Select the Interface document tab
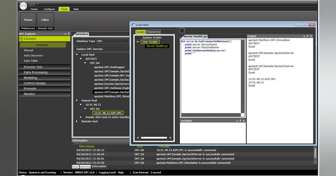Viewport: 336px width, 176px height. [82, 34]
